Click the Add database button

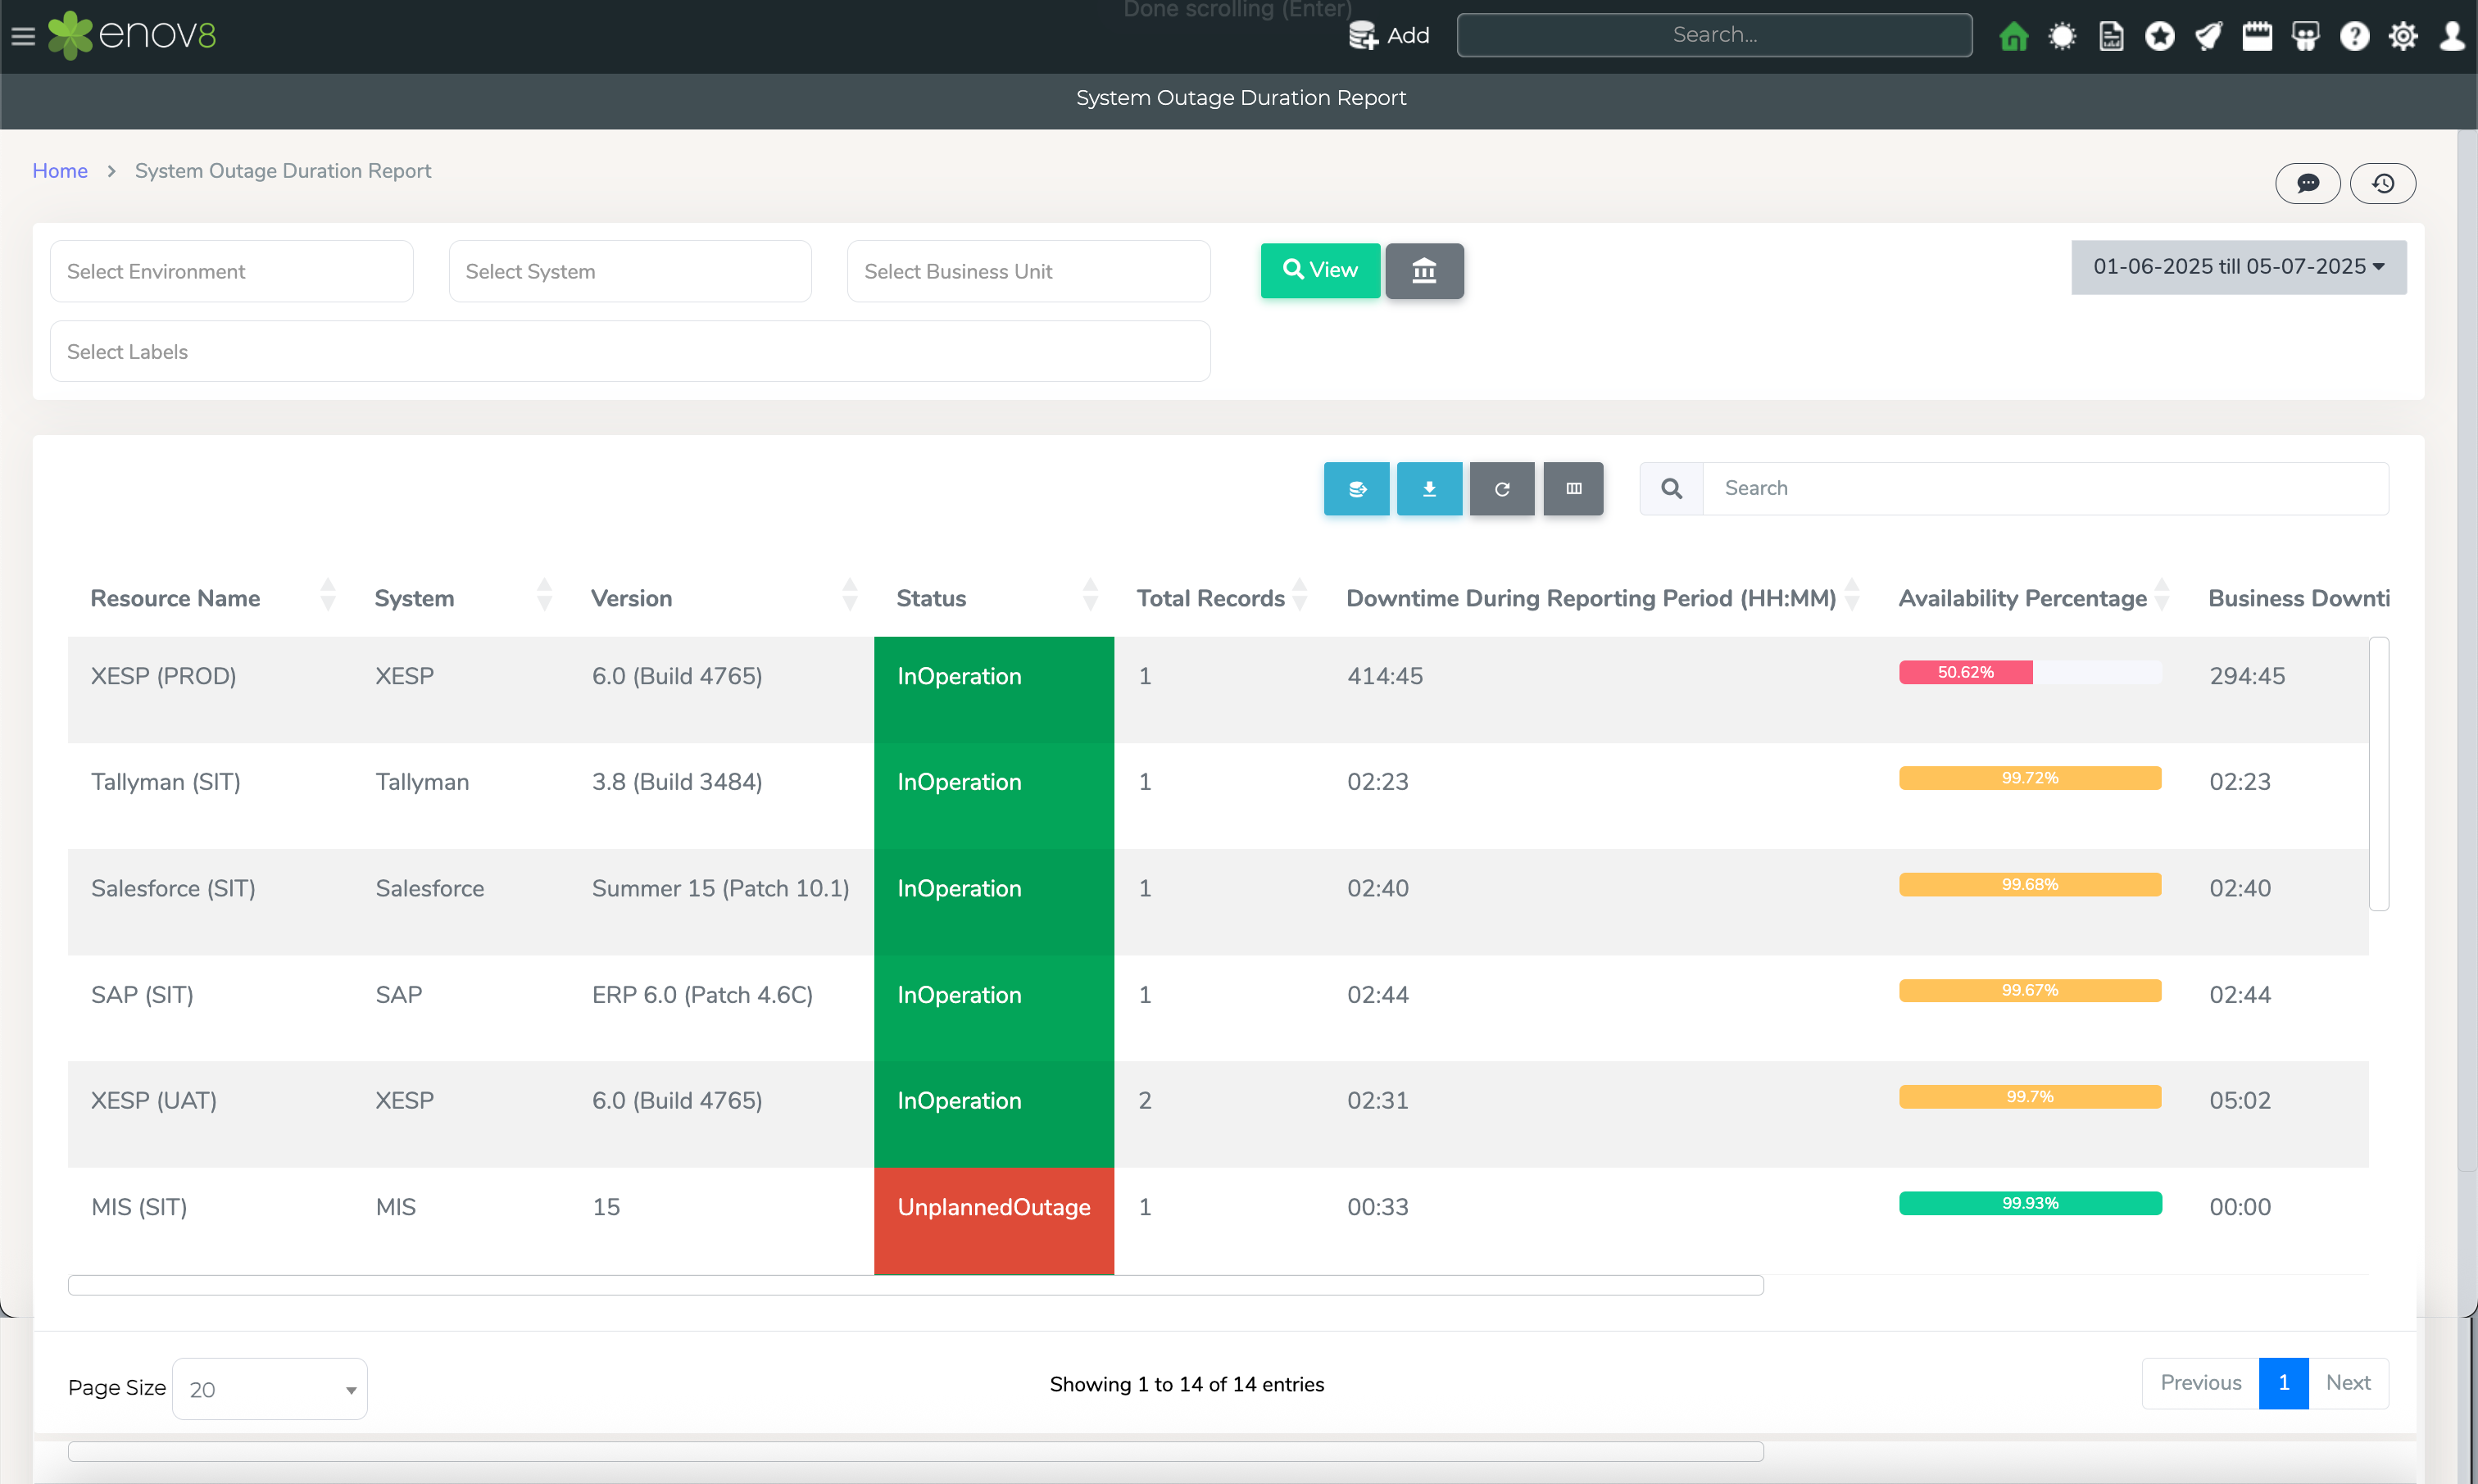click(x=1389, y=36)
